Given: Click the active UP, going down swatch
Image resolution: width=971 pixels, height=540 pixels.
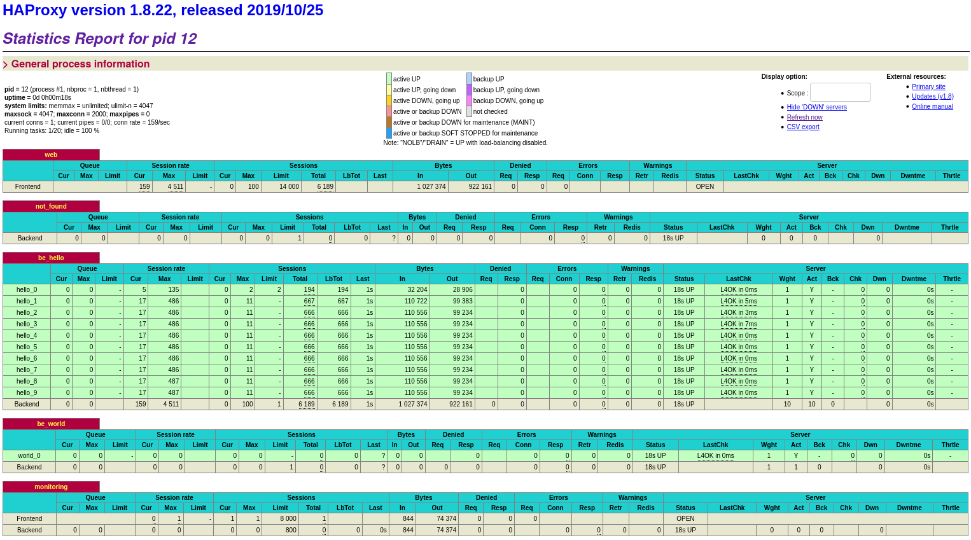Looking at the screenshot, I should coord(389,90).
